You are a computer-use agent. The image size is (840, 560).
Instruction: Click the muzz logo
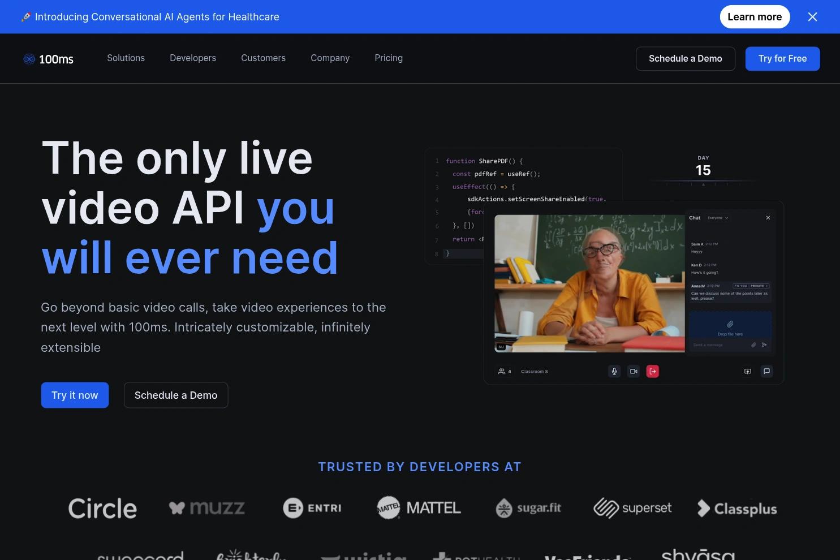coord(207,508)
